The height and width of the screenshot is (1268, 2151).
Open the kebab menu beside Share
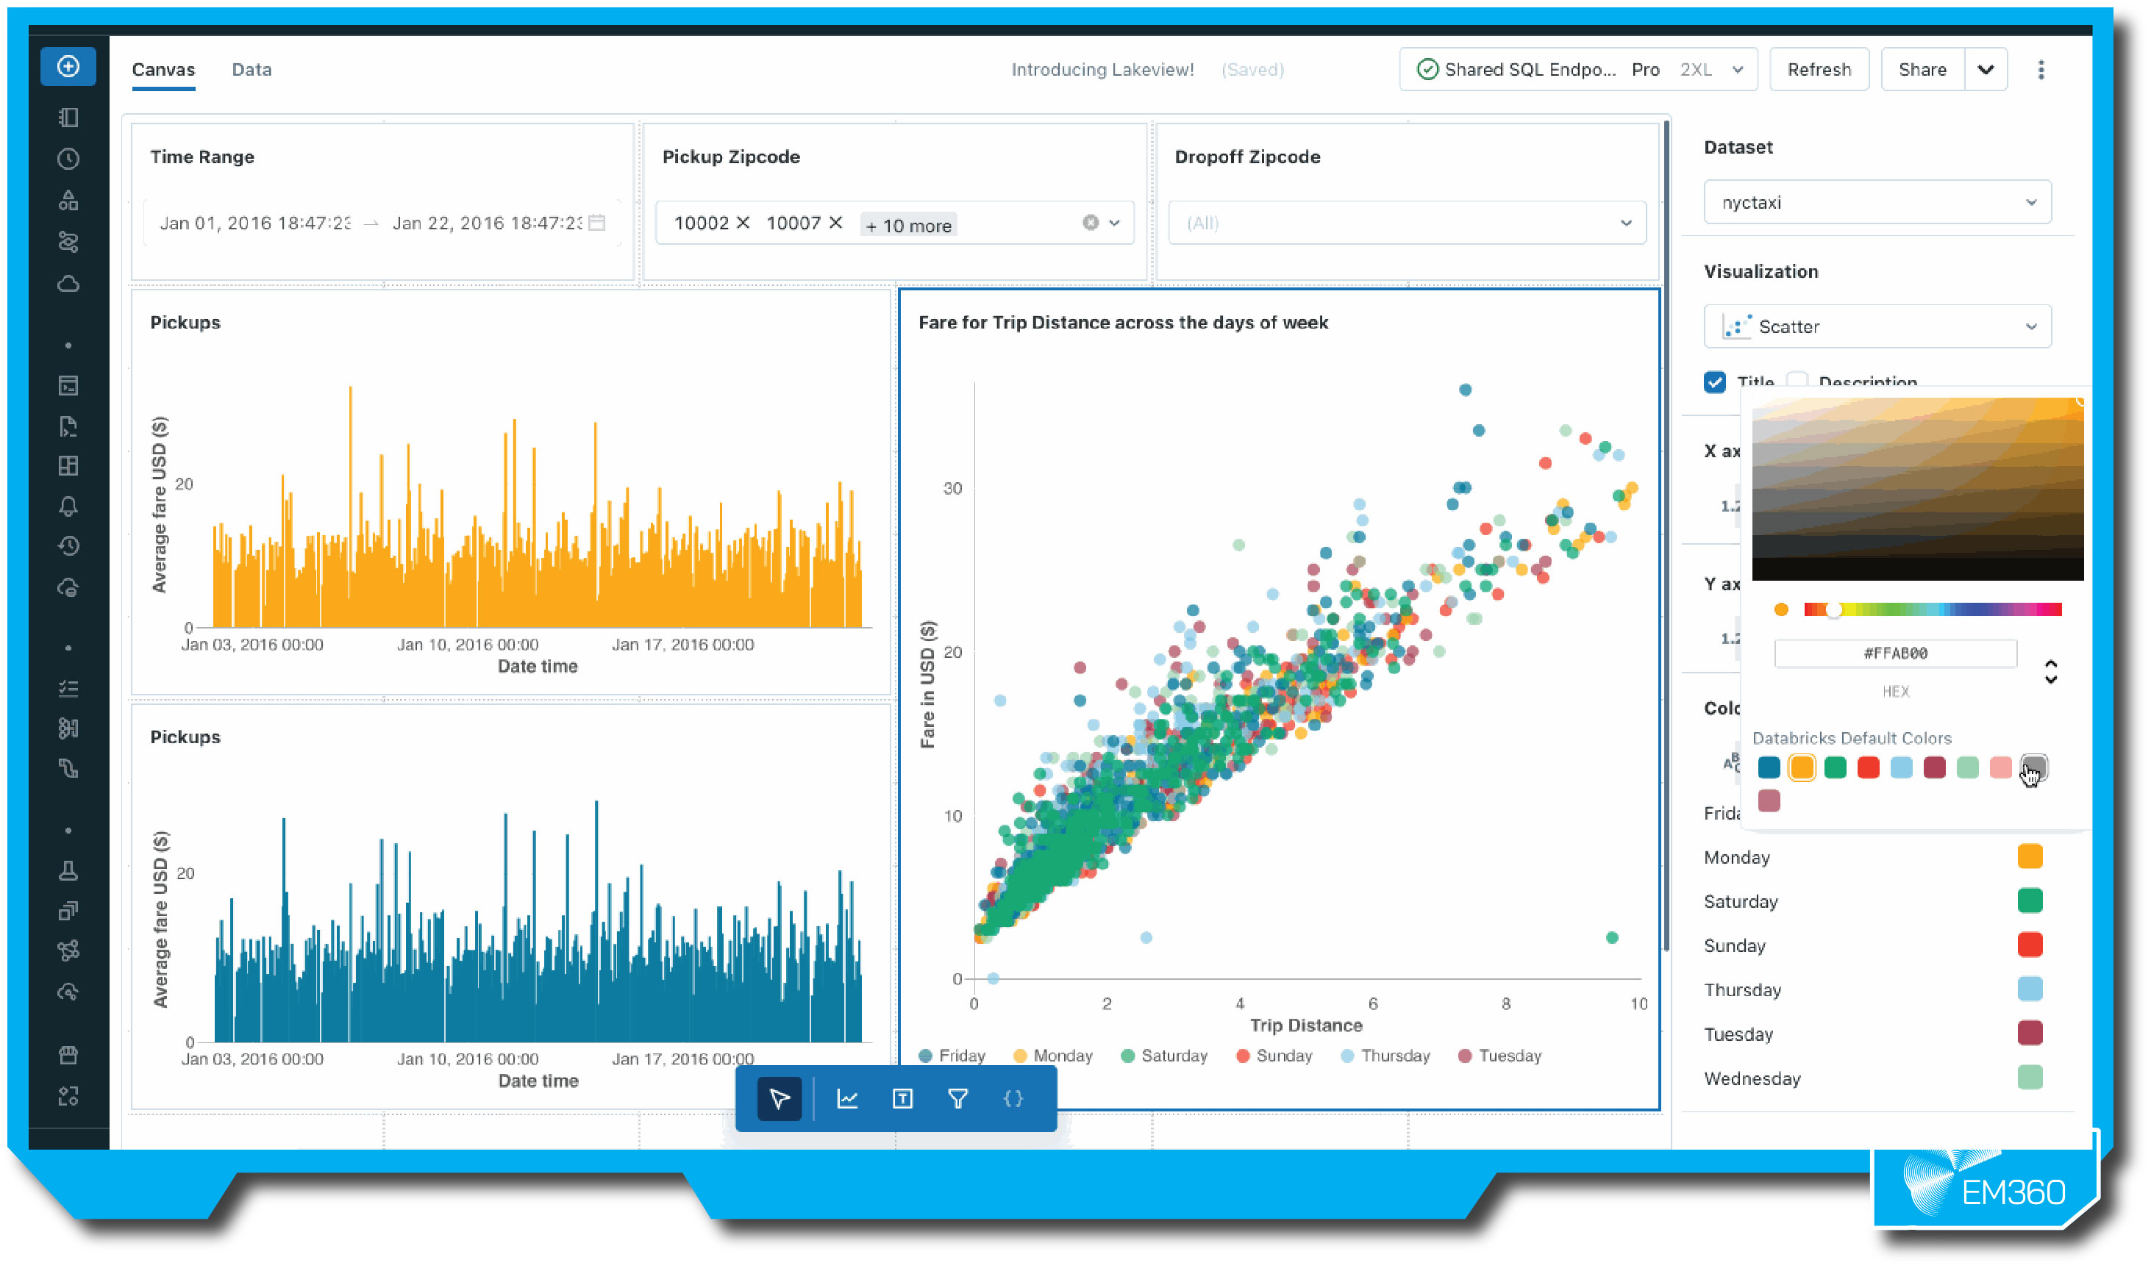(2041, 69)
